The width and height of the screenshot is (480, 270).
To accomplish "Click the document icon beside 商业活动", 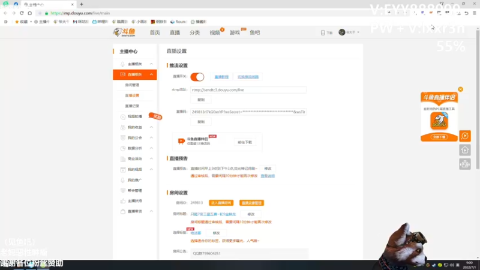I will pyautogui.click(x=123, y=159).
